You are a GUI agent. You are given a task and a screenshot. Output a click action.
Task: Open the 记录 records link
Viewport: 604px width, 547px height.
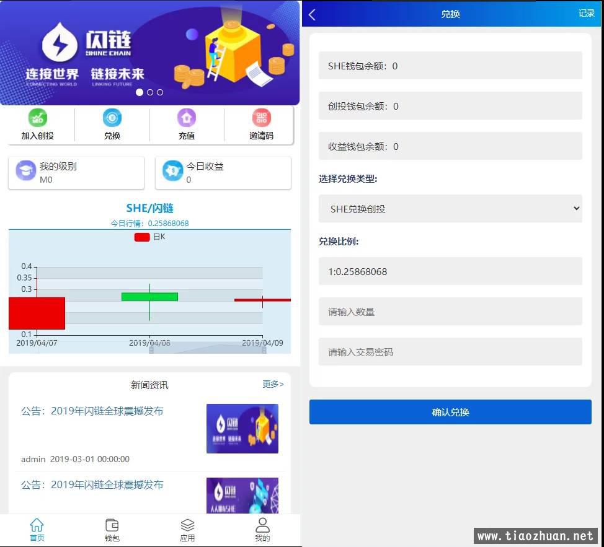coord(586,14)
